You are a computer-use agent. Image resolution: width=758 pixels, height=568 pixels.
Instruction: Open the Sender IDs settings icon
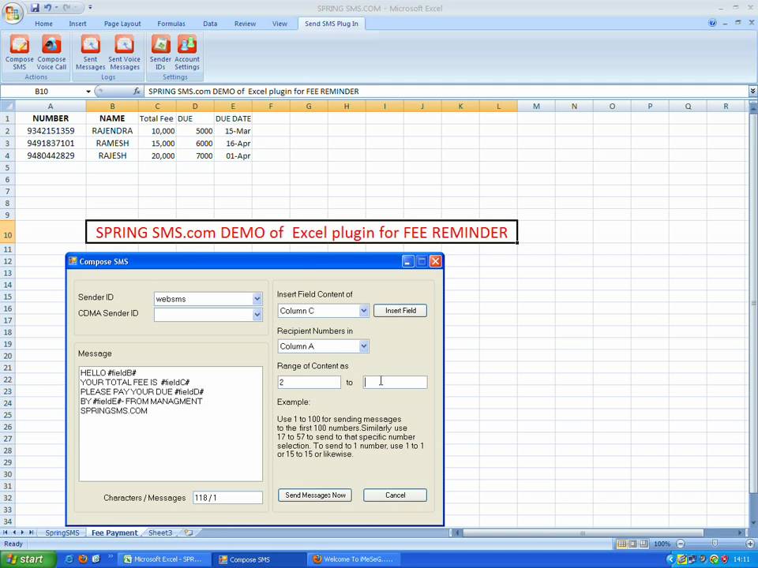[160, 52]
